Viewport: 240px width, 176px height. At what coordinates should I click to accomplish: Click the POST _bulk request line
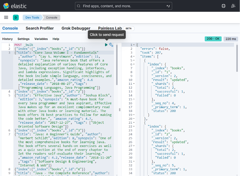pos(24,45)
